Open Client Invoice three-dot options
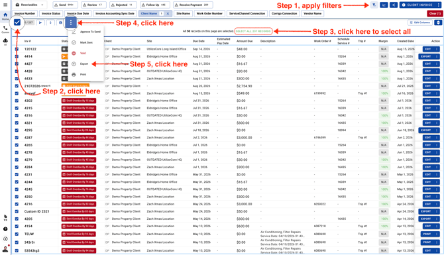 438,5
